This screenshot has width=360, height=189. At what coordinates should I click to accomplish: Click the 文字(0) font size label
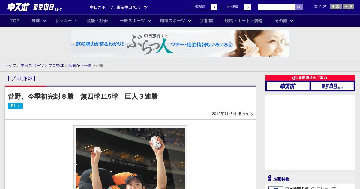click(321, 7)
